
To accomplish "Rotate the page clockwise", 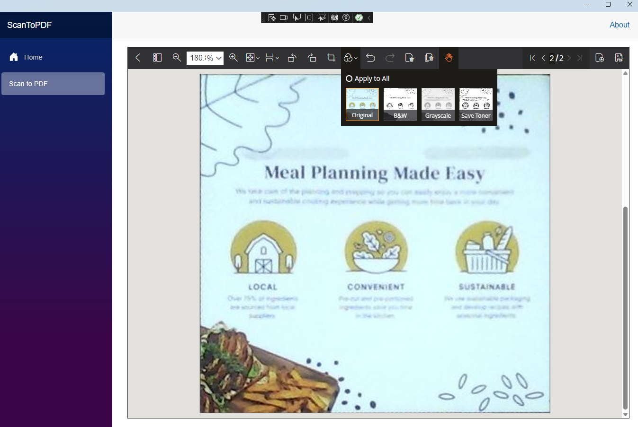I will (x=312, y=58).
